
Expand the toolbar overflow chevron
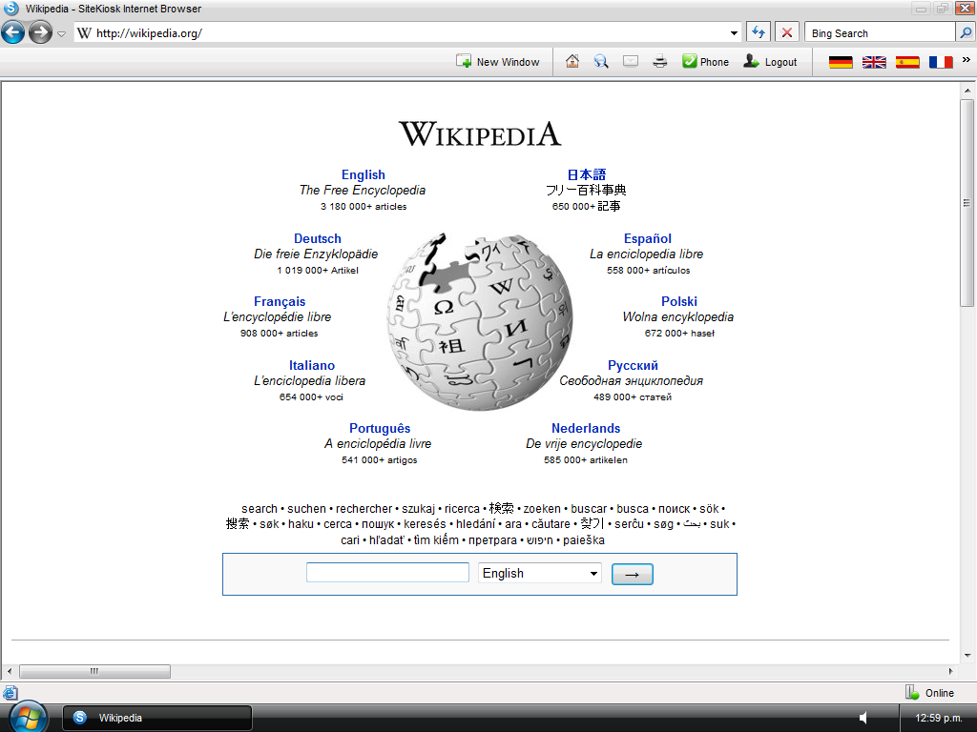click(966, 60)
